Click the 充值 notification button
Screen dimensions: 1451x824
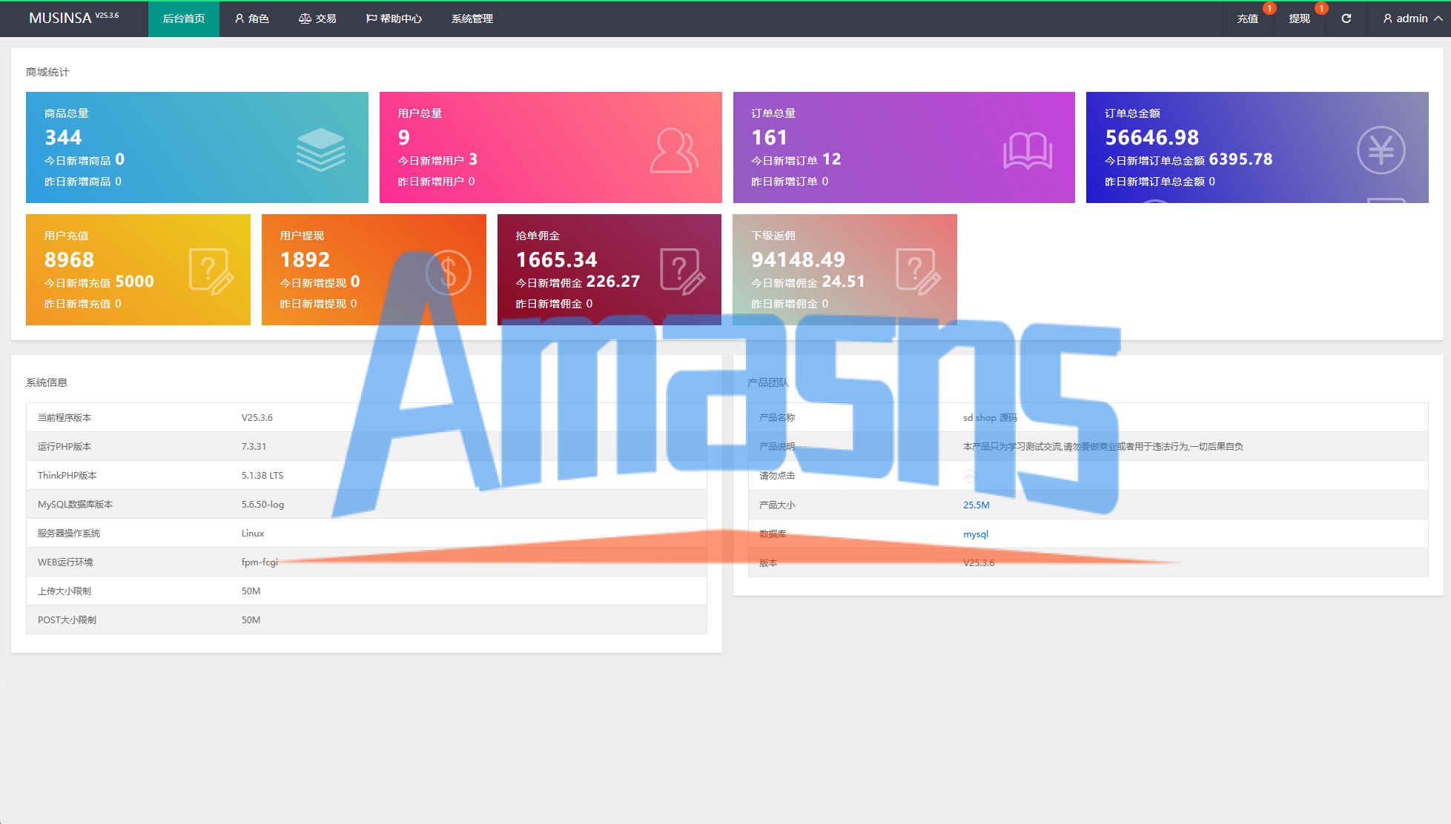point(1247,19)
